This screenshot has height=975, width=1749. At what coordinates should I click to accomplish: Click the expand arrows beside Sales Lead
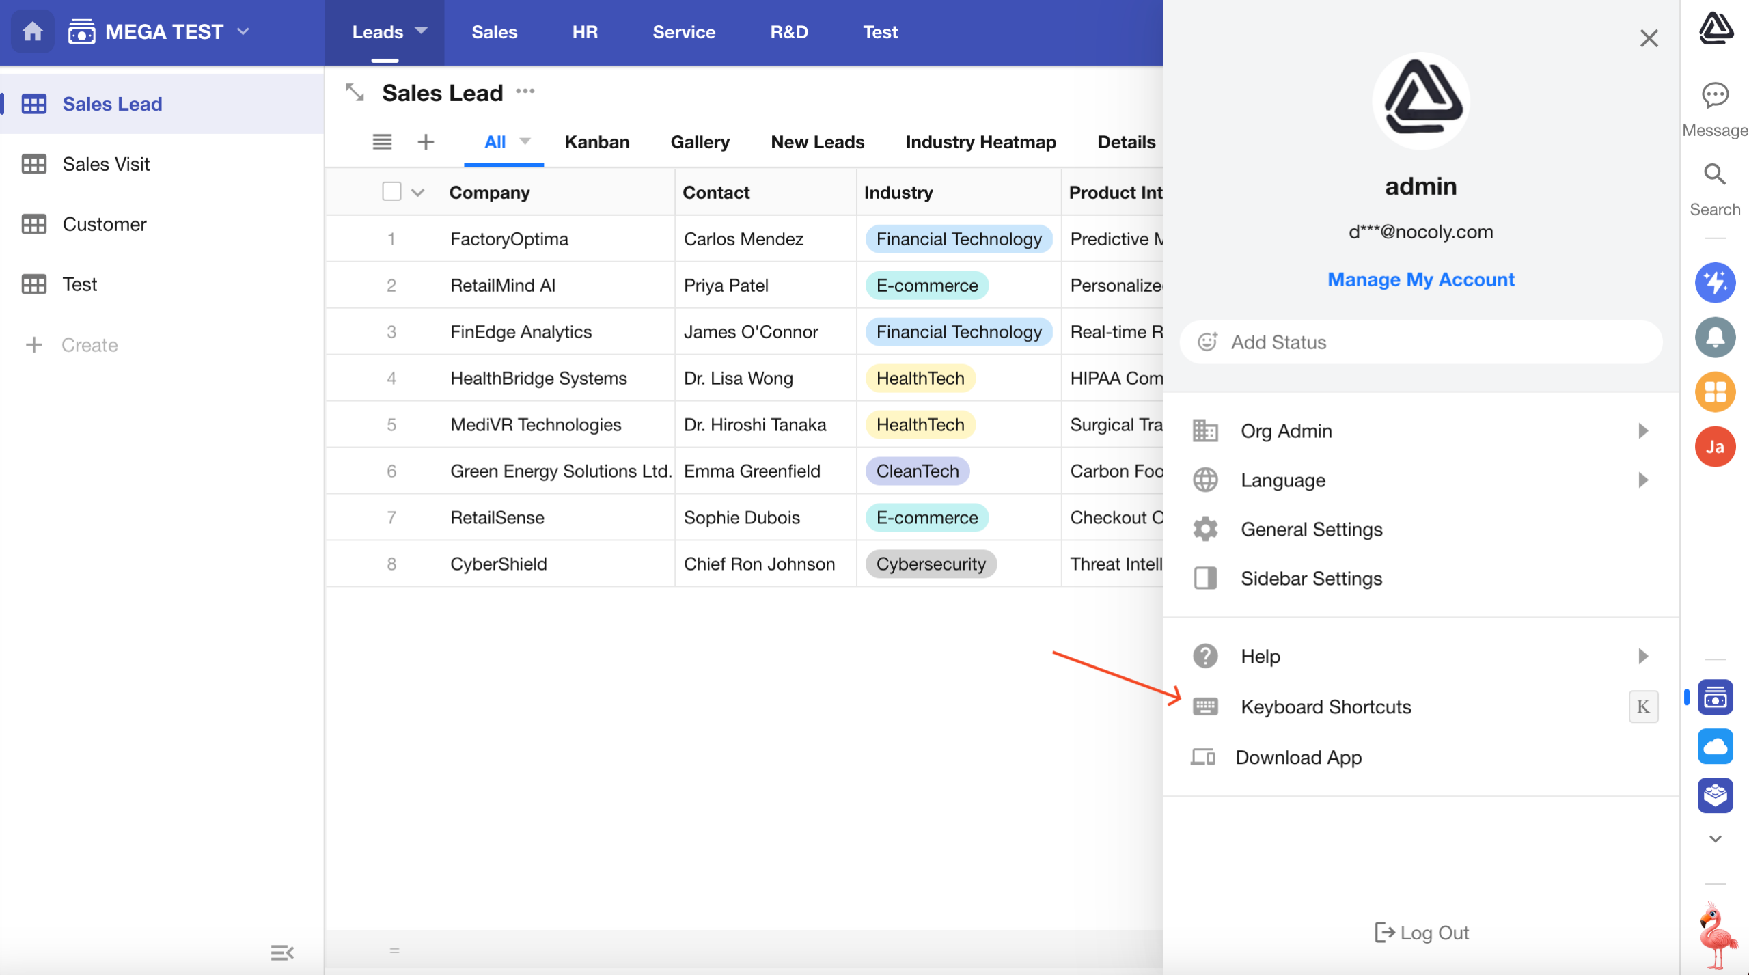tap(355, 92)
